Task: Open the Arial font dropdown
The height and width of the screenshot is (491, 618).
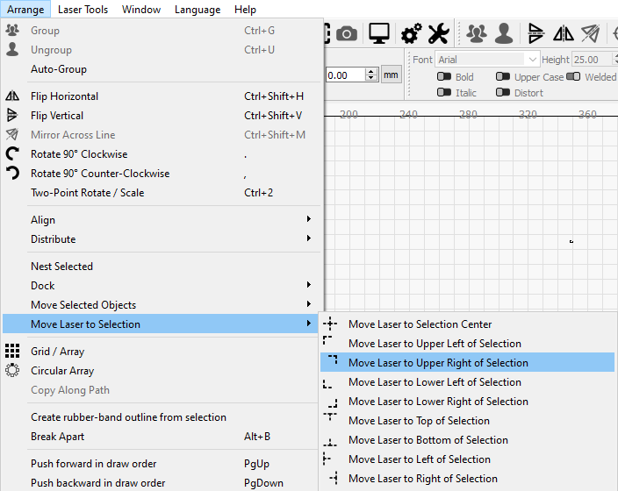Action: pos(488,60)
